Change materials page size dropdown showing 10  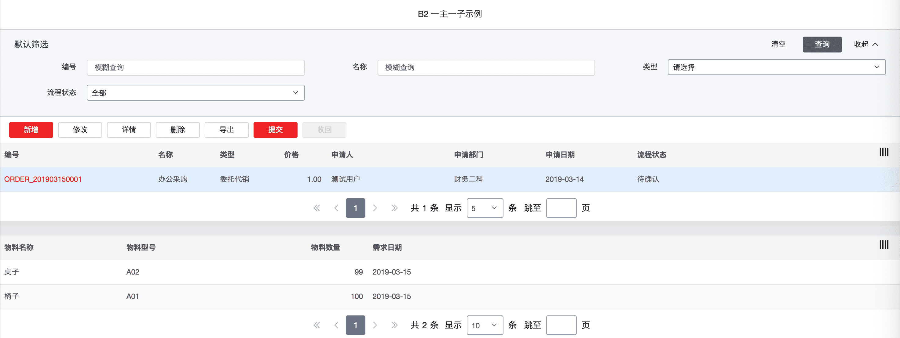tap(485, 325)
